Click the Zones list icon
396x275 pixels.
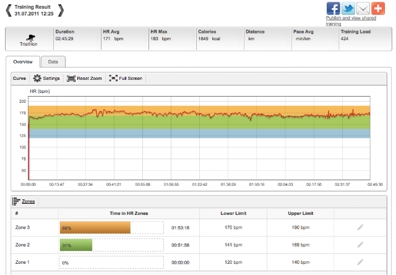point(16,201)
